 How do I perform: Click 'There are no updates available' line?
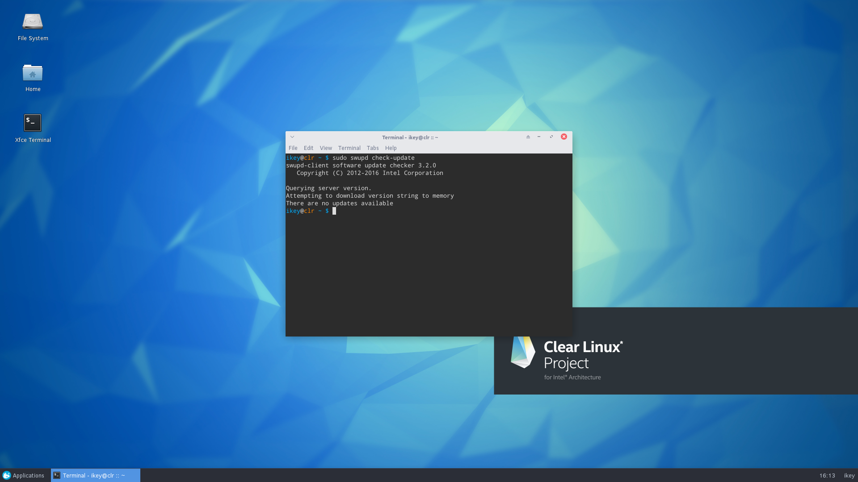[340, 204]
